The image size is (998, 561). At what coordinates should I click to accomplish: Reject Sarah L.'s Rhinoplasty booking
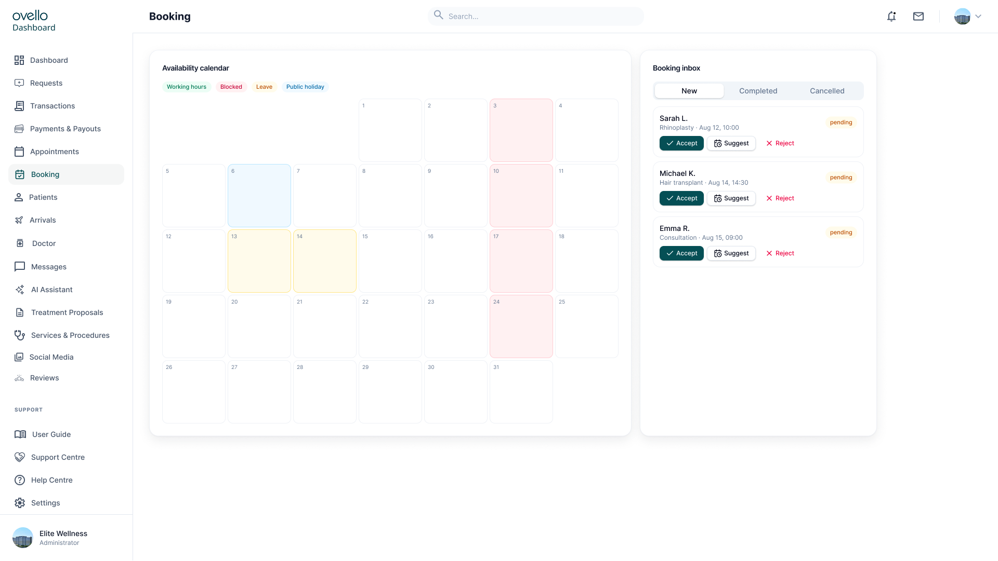click(x=780, y=143)
